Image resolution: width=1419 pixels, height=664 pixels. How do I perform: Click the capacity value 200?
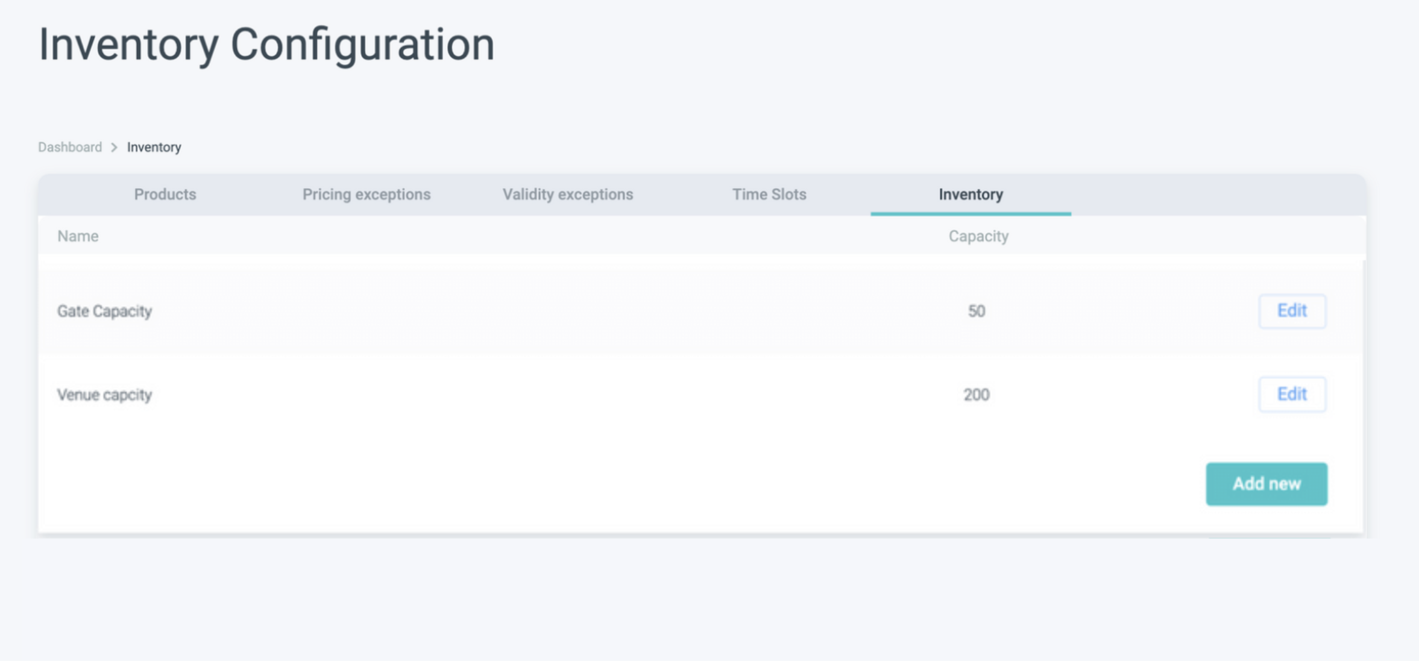[976, 395]
